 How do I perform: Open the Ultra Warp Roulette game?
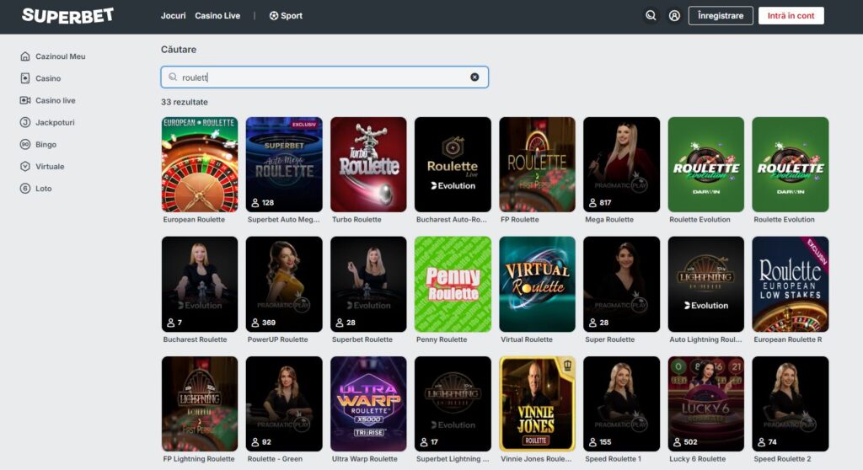(x=368, y=403)
